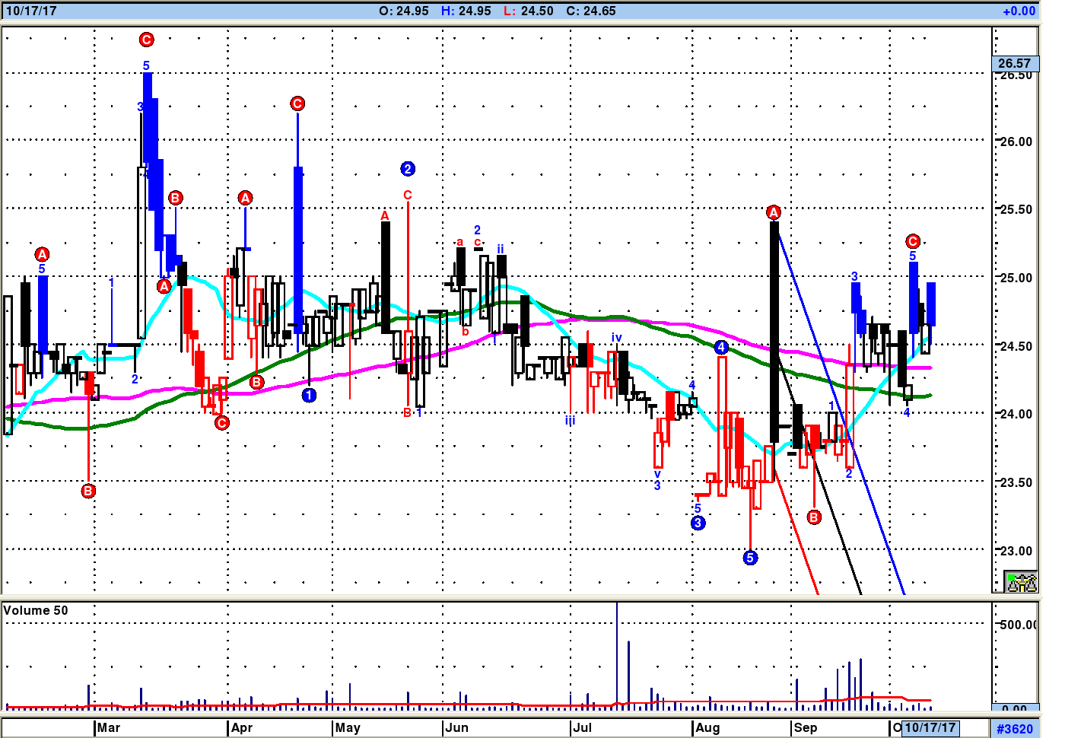1065x738 pixels.
Task: Click the highlighted 10/17/17 date on time axis
Action: click(x=930, y=727)
